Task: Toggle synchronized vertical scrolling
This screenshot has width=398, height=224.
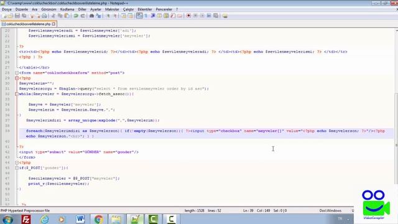Action: point(123,16)
